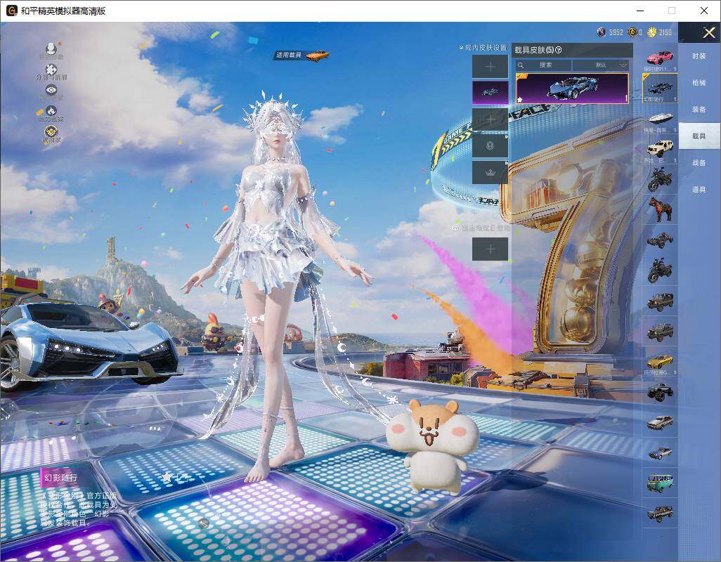
Task: Open the help icon beside 载具皮肤(5)
Action: point(559,50)
